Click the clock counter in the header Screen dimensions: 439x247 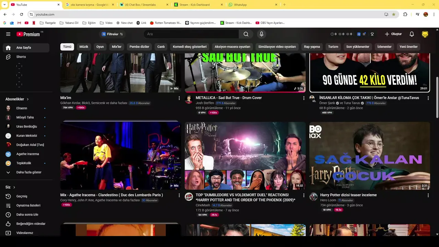click(333, 34)
